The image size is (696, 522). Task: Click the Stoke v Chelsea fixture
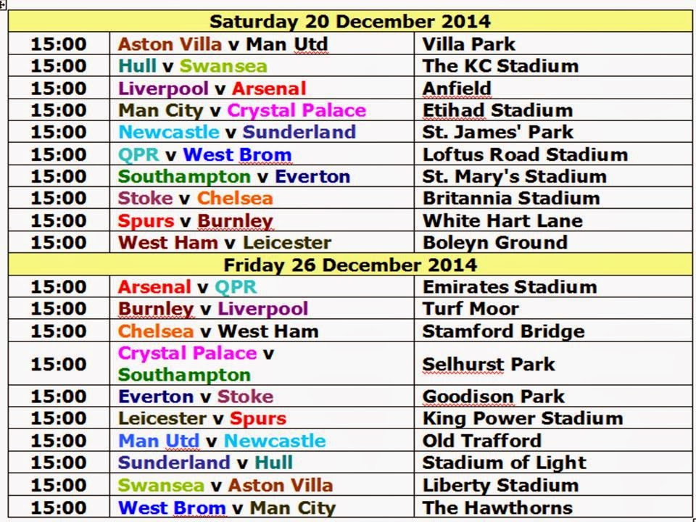(195, 198)
